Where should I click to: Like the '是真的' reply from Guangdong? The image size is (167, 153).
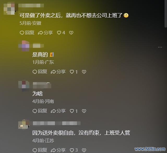74,72
